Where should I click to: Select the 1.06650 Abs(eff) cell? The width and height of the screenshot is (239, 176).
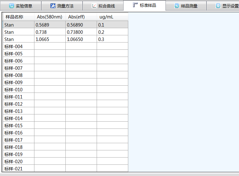point(81,39)
